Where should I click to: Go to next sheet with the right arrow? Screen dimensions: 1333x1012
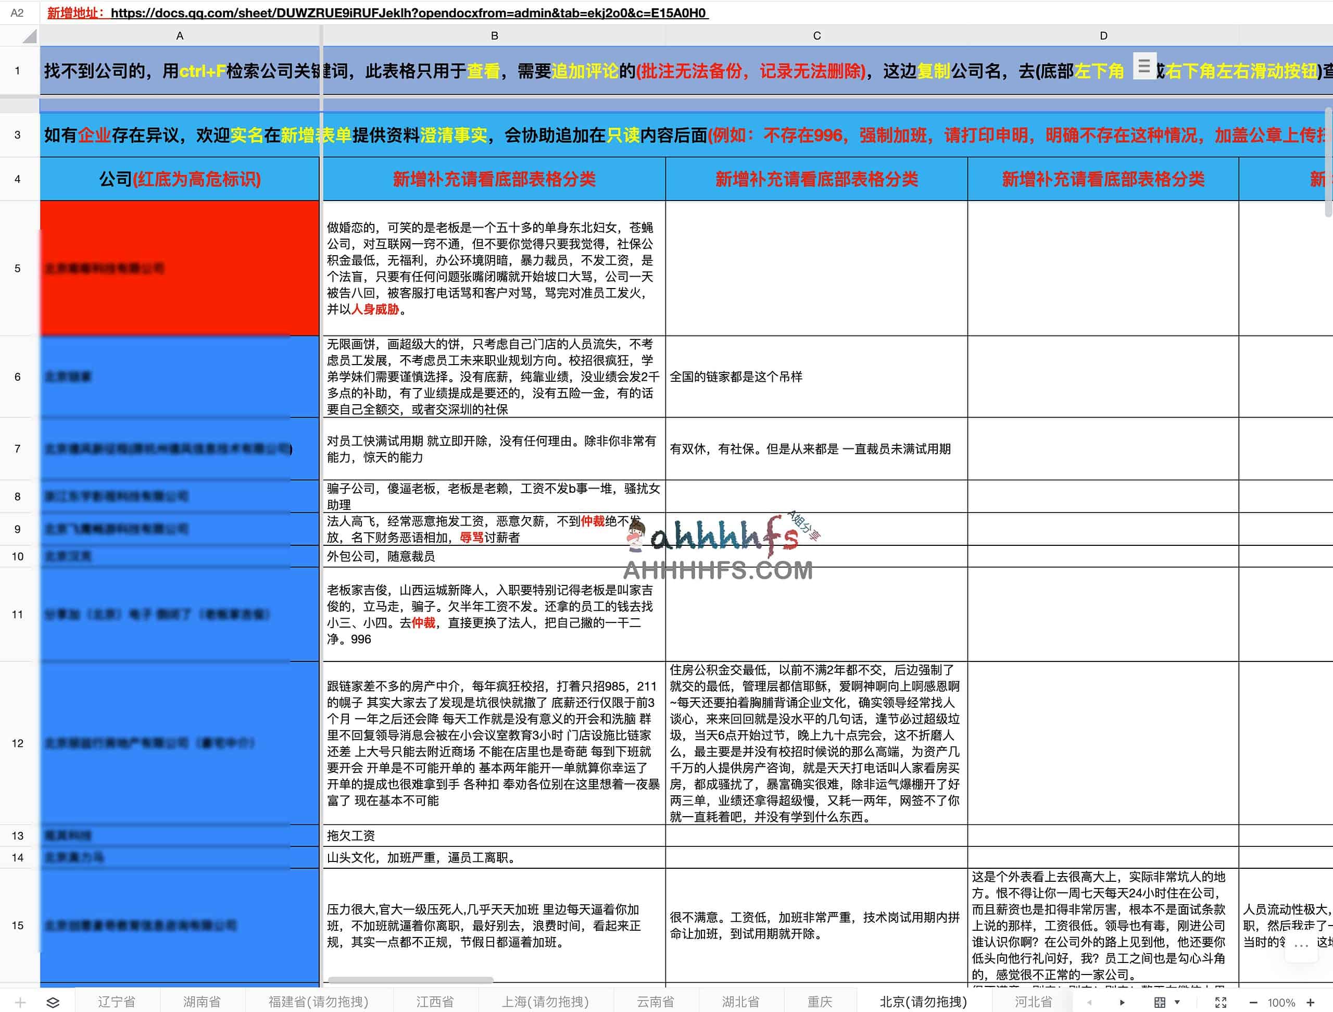[x=1122, y=1002]
